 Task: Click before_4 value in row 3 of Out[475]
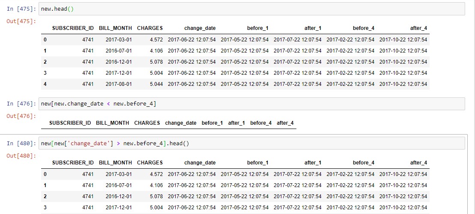(350, 73)
